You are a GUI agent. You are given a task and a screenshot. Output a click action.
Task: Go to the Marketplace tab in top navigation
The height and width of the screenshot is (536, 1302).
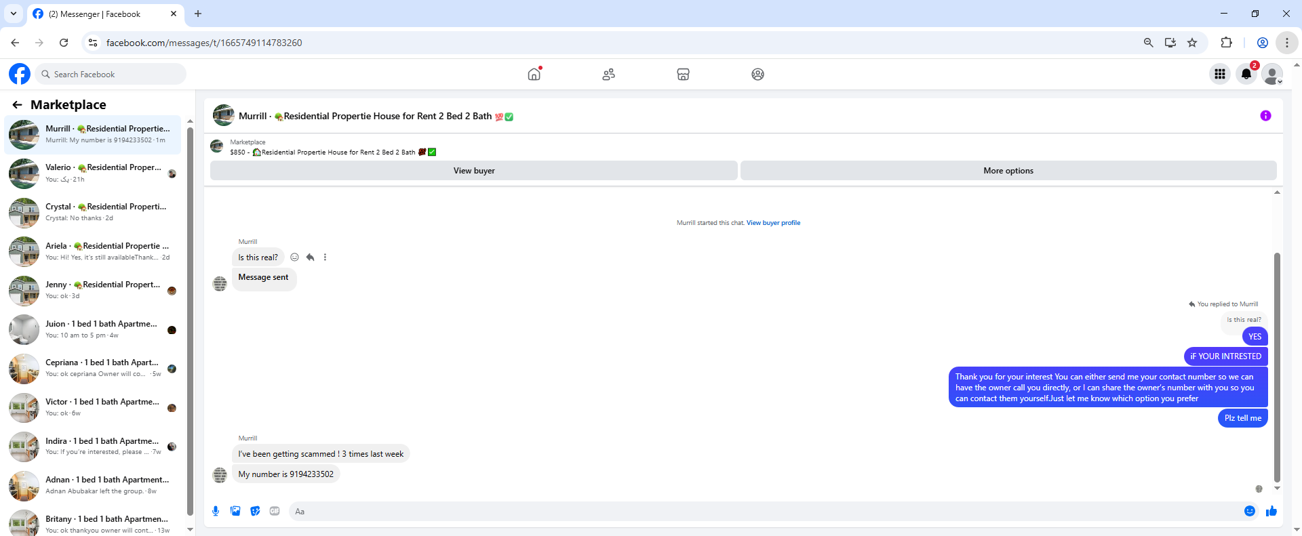click(683, 75)
